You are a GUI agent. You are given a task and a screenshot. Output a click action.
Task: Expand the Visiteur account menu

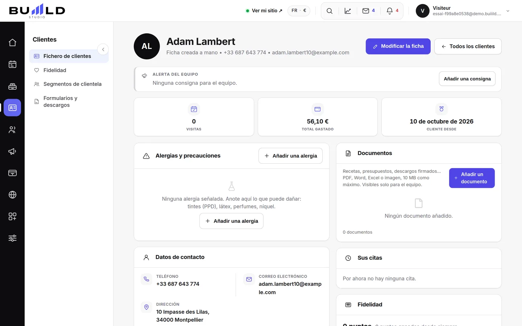tap(463, 11)
